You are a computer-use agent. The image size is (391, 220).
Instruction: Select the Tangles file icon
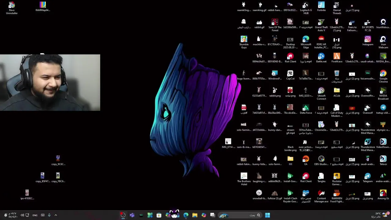point(321,178)
